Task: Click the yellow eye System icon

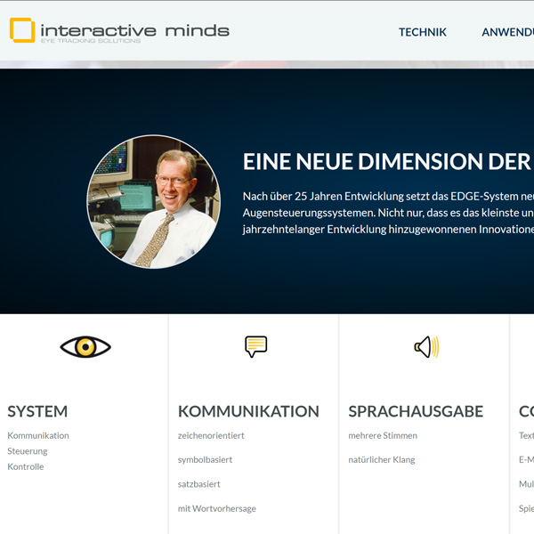Action: [85, 347]
